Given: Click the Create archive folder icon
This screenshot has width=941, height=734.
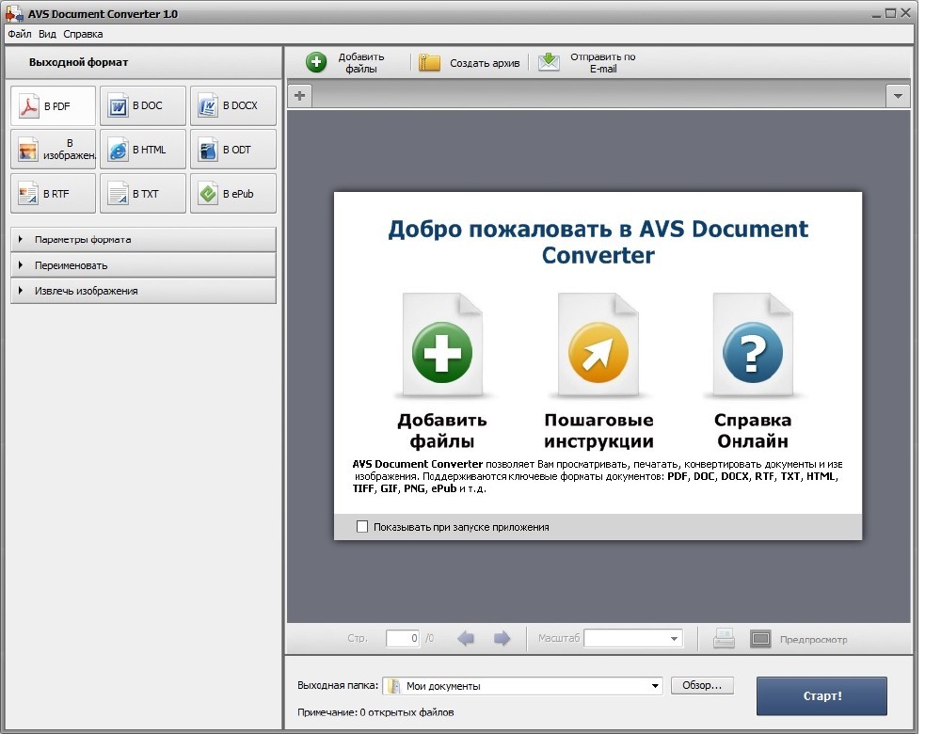Looking at the screenshot, I should [x=429, y=62].
